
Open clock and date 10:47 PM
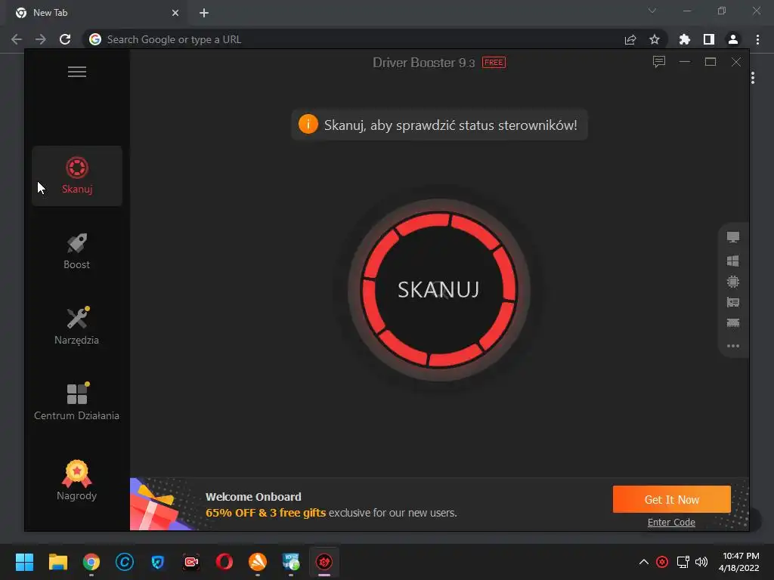click(x=739, y=562)
